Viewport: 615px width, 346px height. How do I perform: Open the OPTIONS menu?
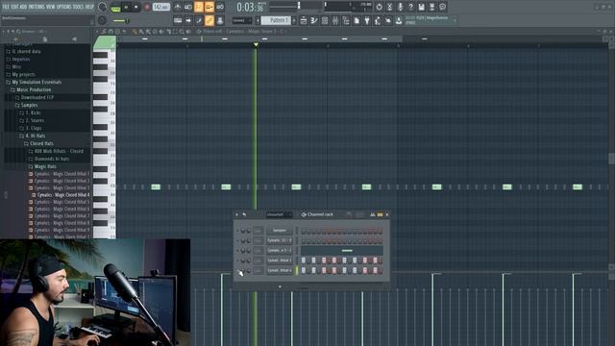[64, 7]
